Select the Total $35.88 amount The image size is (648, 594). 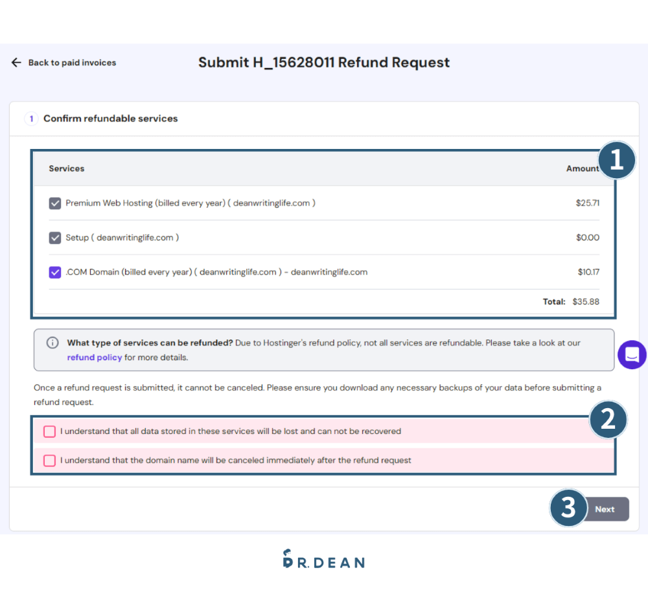585,302
